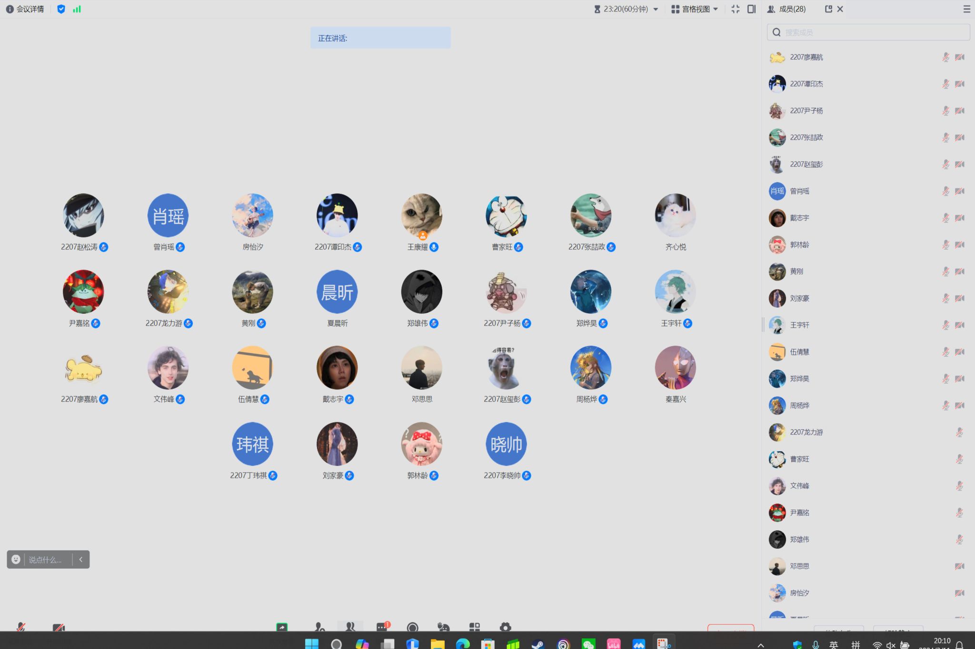
Task: Toggle microphone for 2207廖嘉航 in member list
Action: point(945,57)
